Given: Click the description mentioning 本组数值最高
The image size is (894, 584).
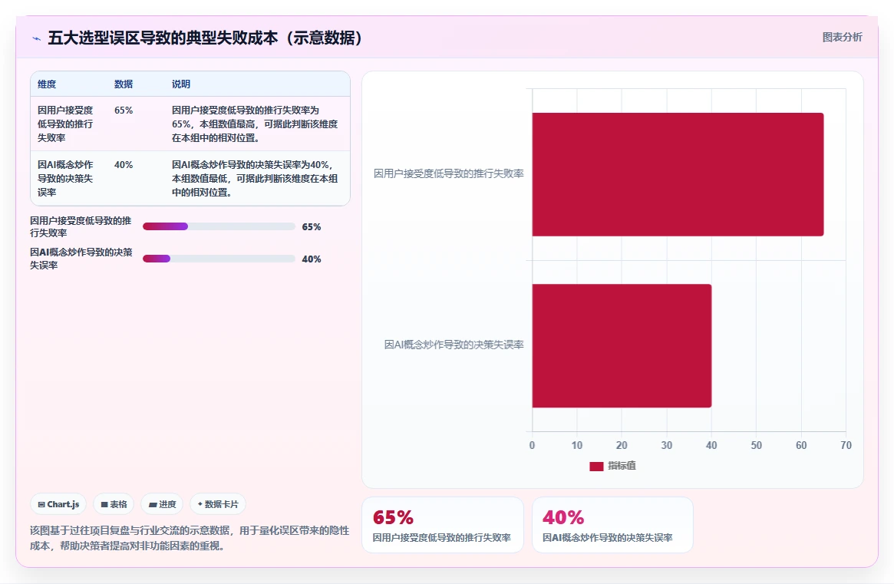Looking at the screenshot, I should (x=255, y=124).
